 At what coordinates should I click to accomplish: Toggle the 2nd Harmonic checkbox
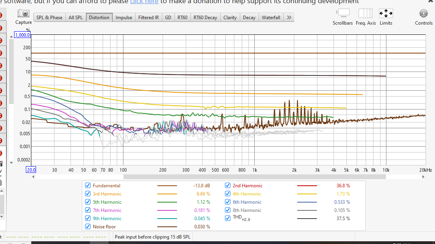click(227, 186)
